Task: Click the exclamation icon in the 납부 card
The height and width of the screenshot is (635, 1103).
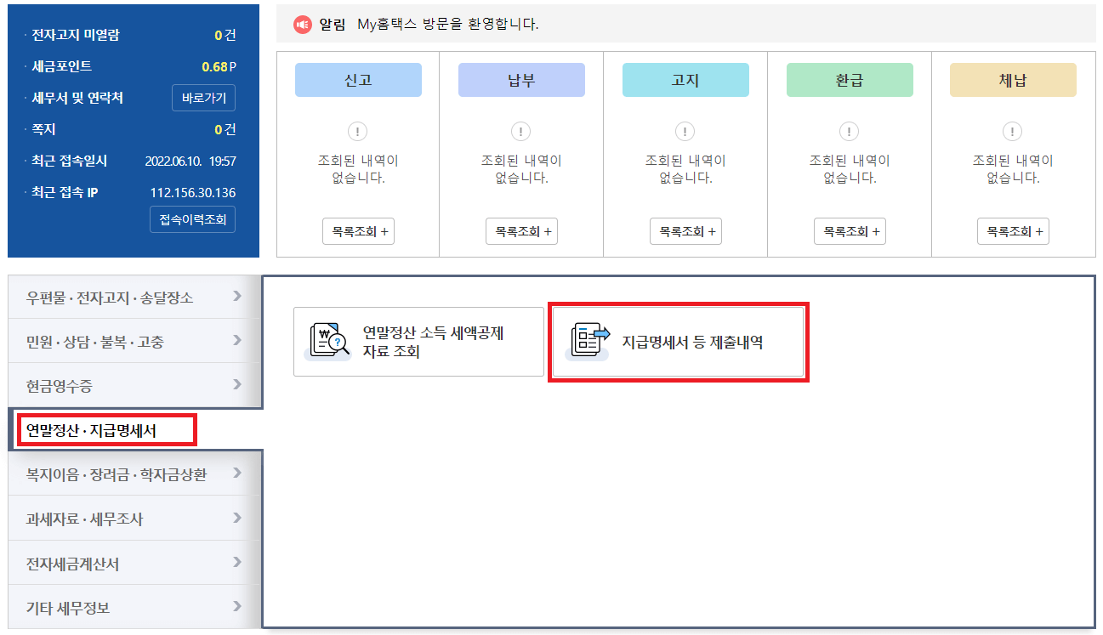Action: (x=520, y=132)
